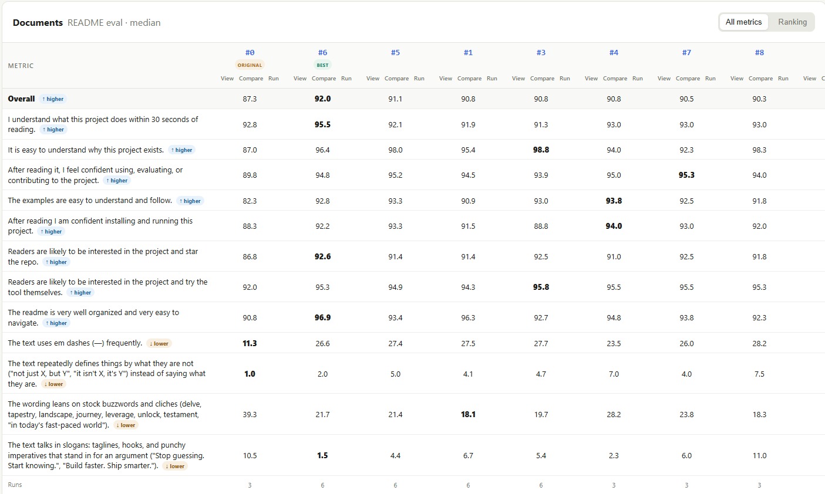This screenshot has width=825, height=494.
Task: Click 'defines things by what they are not' metric
Action: [x=106, y=374]
